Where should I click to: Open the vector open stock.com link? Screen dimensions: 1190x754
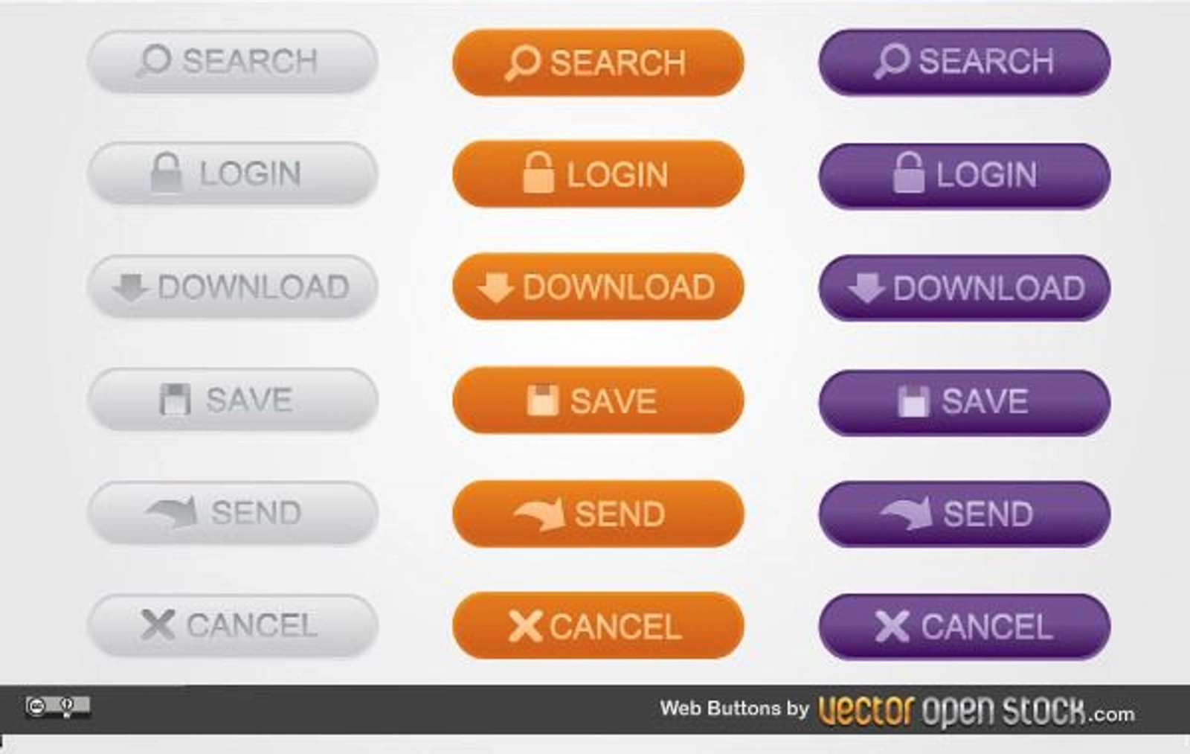tap(976, 711)
